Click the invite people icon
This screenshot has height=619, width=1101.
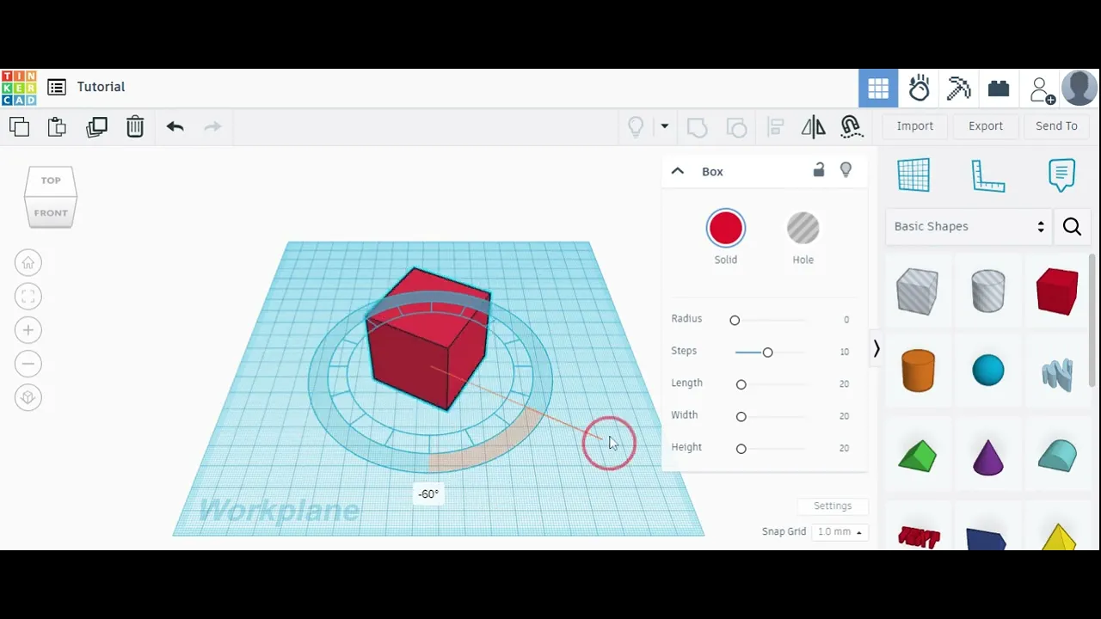(x=1042, y=89)
